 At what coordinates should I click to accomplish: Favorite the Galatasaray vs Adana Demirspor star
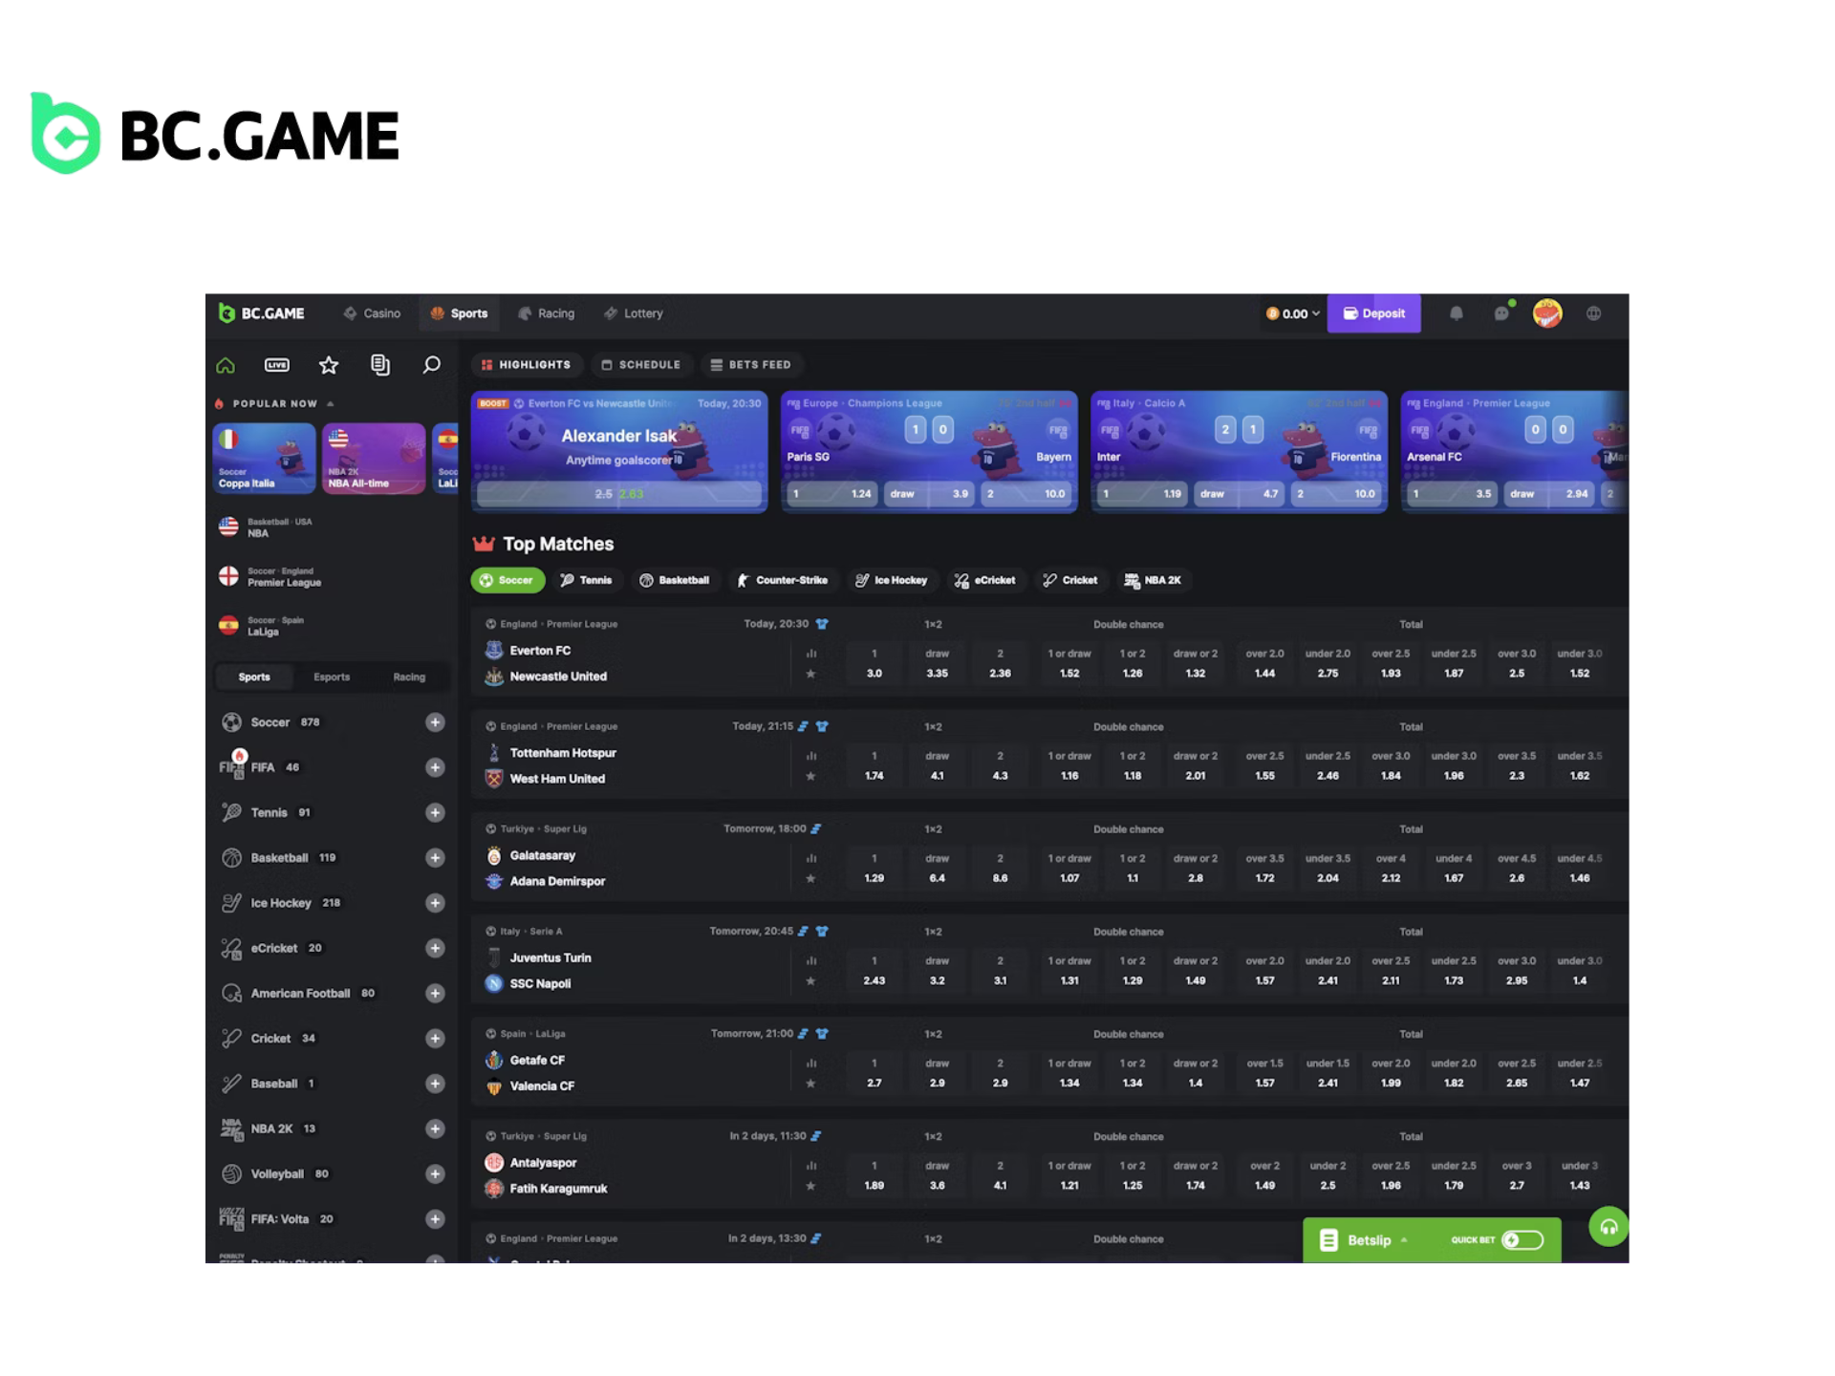coord(811,878)
